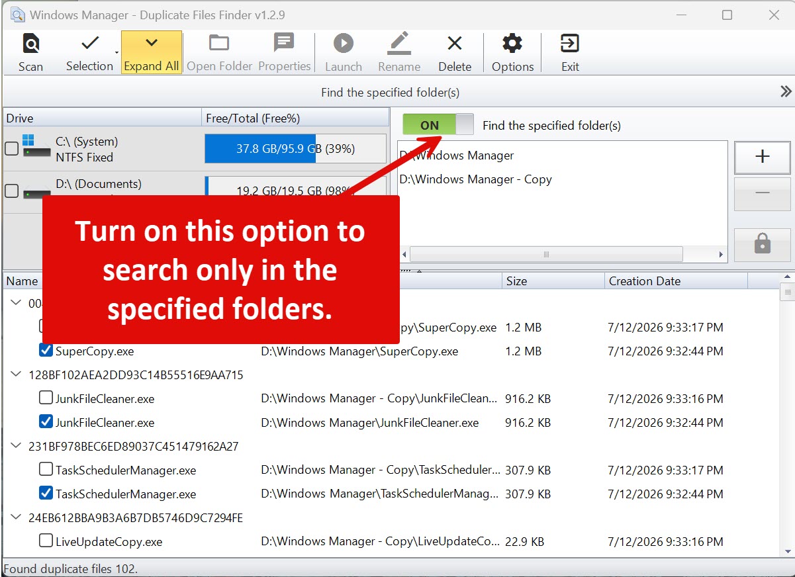Click the status text Found duplicate files 102

coord(71,569)
